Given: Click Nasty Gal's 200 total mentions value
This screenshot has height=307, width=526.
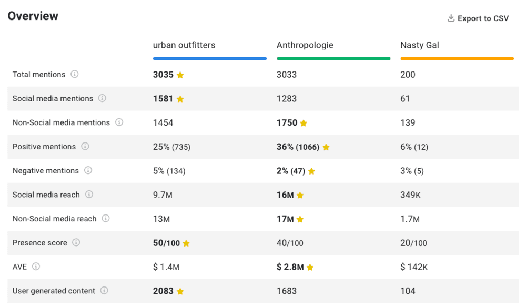Looking at the screenshot, I should tap(408, 75).
